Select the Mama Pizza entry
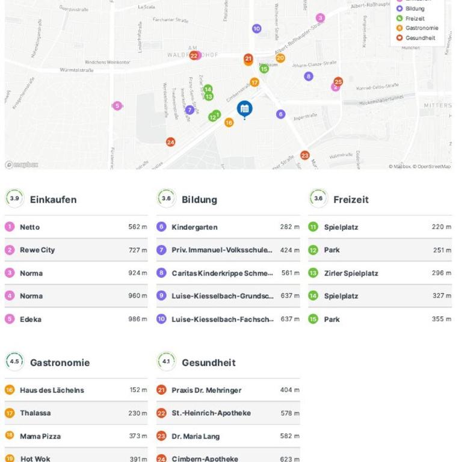 [76, 436]
